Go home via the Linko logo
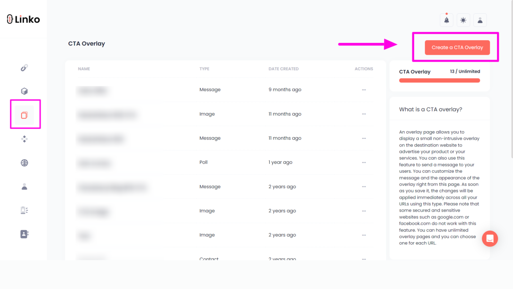The width and height of the screenshot is (513, 289). (x=23, y=19)
